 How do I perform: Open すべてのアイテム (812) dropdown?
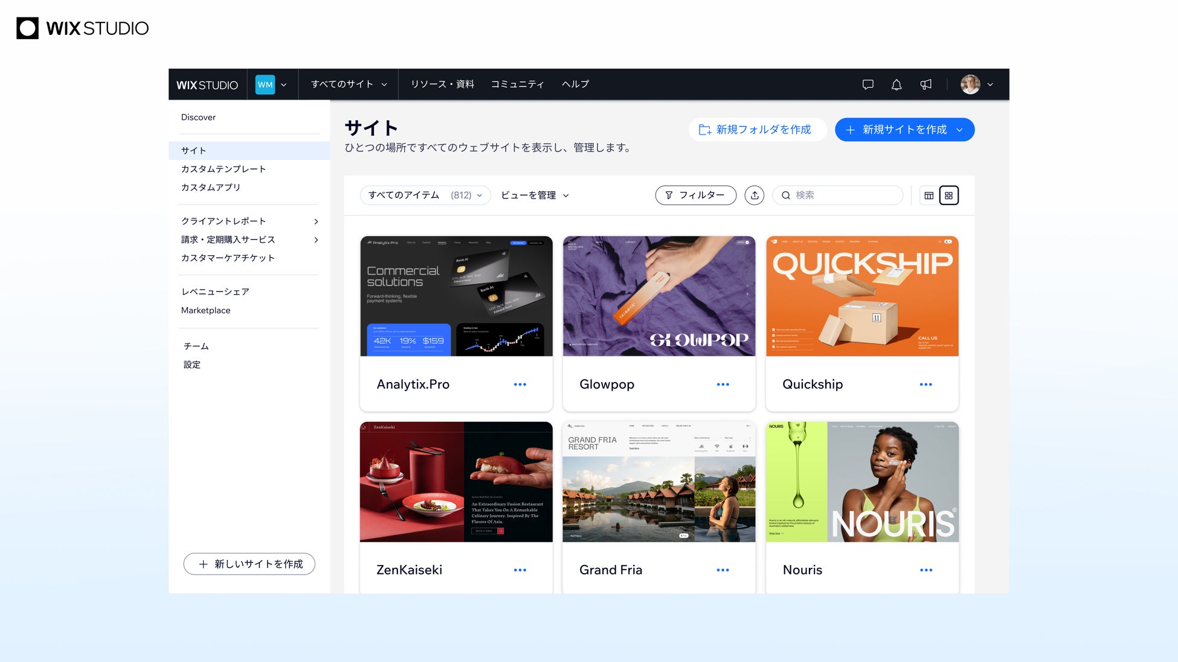tap(425, 196)
